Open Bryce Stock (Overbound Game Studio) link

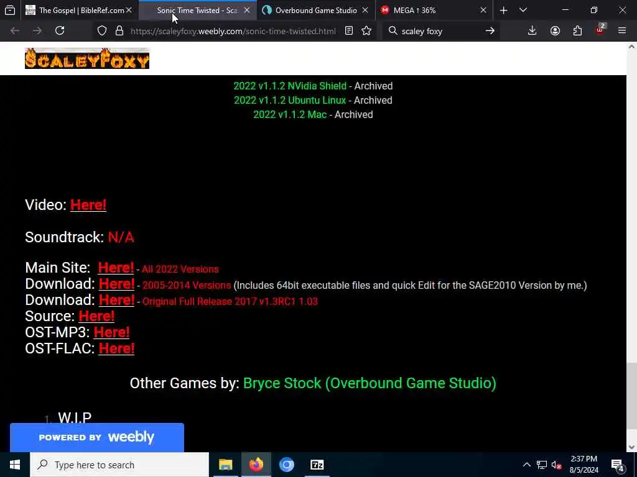tap(370, 383)
